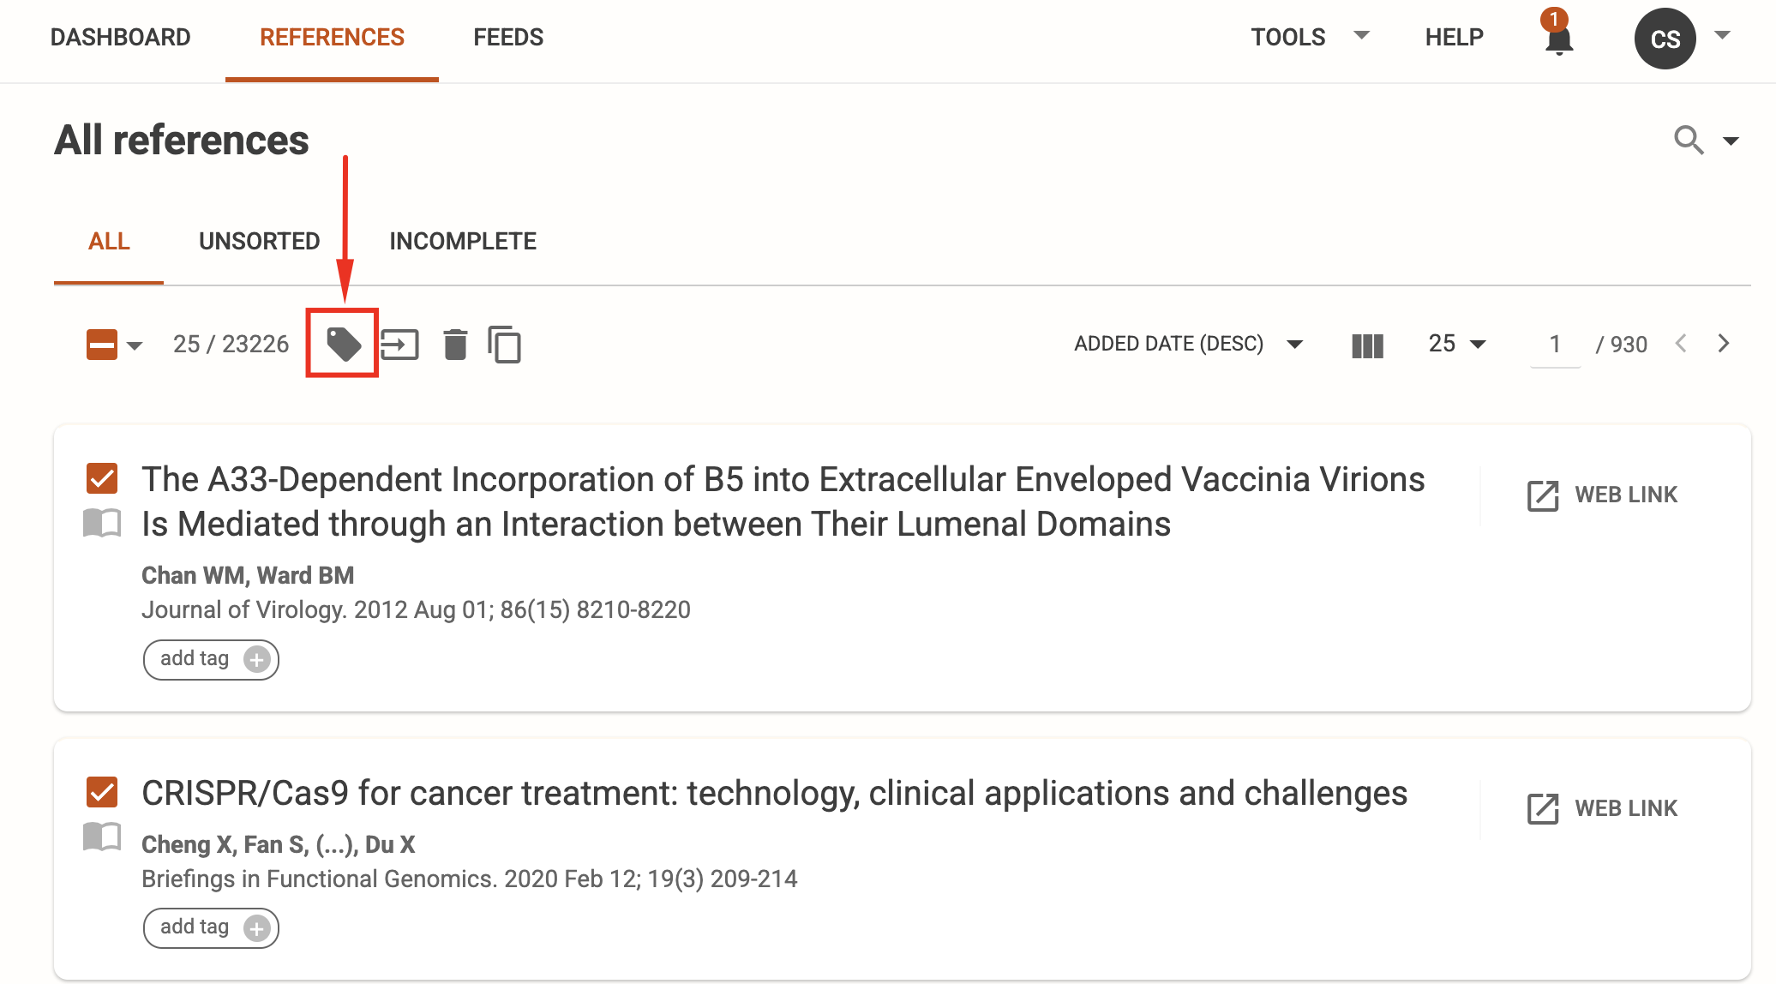Click the search magnifier icon
1776x984 pixels.
(x=1688, y=139)
